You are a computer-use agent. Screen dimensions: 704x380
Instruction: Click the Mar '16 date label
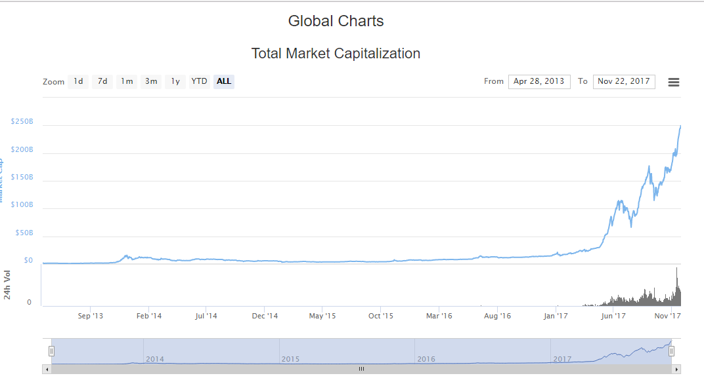tap(439, 316)
